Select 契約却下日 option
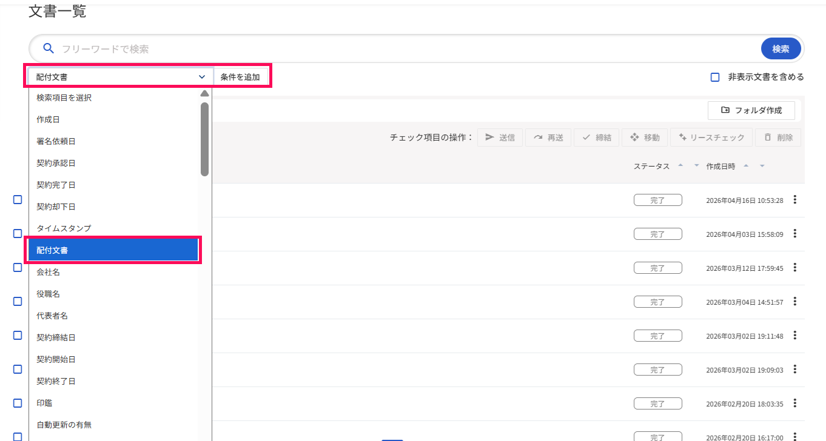826x441 pixels. click(114, 207)
